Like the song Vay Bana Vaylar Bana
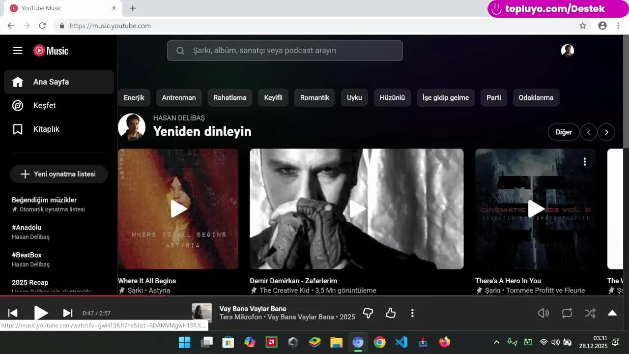This screenshot has width=629, height=354. click(391, 313)
